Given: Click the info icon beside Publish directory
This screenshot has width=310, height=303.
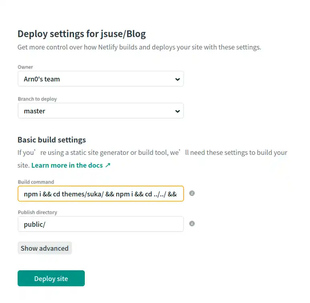Looking at the screenshot, I should coord(192,224).
